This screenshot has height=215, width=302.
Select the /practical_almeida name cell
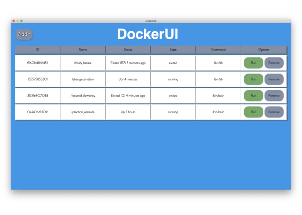pyautogui.click(x=83, y=112)
